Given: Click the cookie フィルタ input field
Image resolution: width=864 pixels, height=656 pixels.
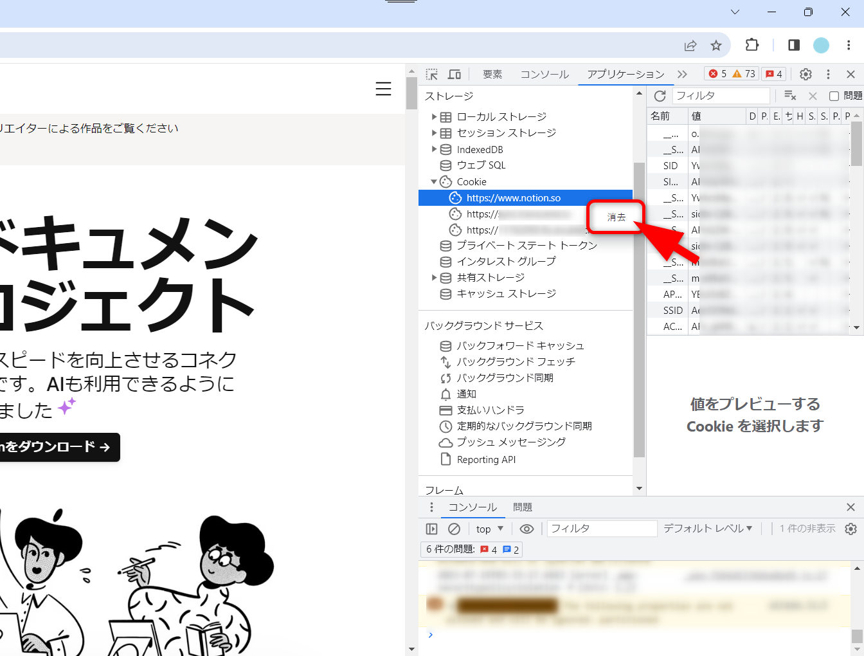Looking at the screenshot, I should [720, 96].
